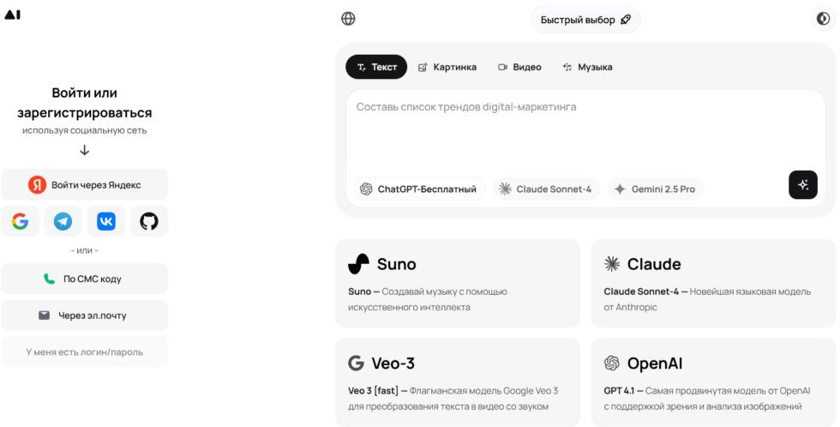840x427 pixels.
Task: Click the black sparkle send button
Action: (803, 185)
